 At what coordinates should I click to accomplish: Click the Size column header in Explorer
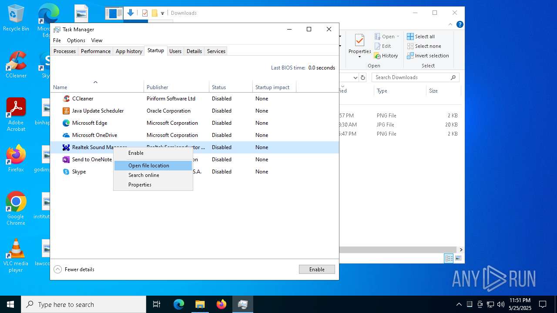(x=443, y=91)
